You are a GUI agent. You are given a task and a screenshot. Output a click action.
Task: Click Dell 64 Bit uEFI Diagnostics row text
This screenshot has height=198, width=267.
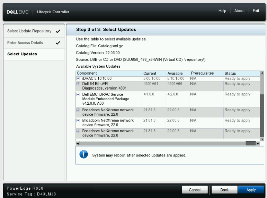point(104,86)
